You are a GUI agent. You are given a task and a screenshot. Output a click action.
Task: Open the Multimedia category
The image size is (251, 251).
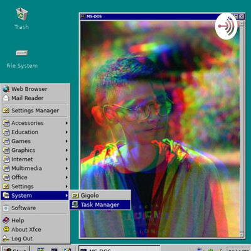35,168
